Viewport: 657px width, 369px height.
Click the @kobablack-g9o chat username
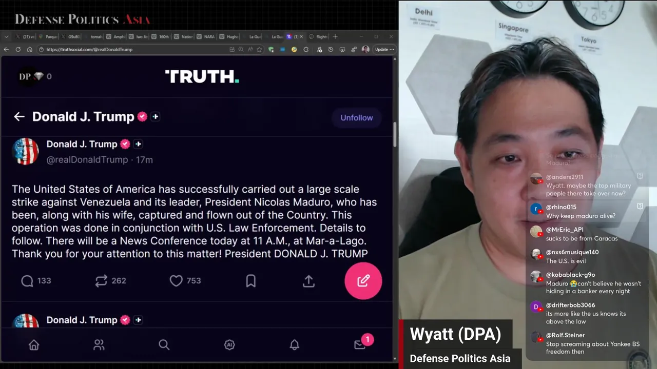[570, 275]
